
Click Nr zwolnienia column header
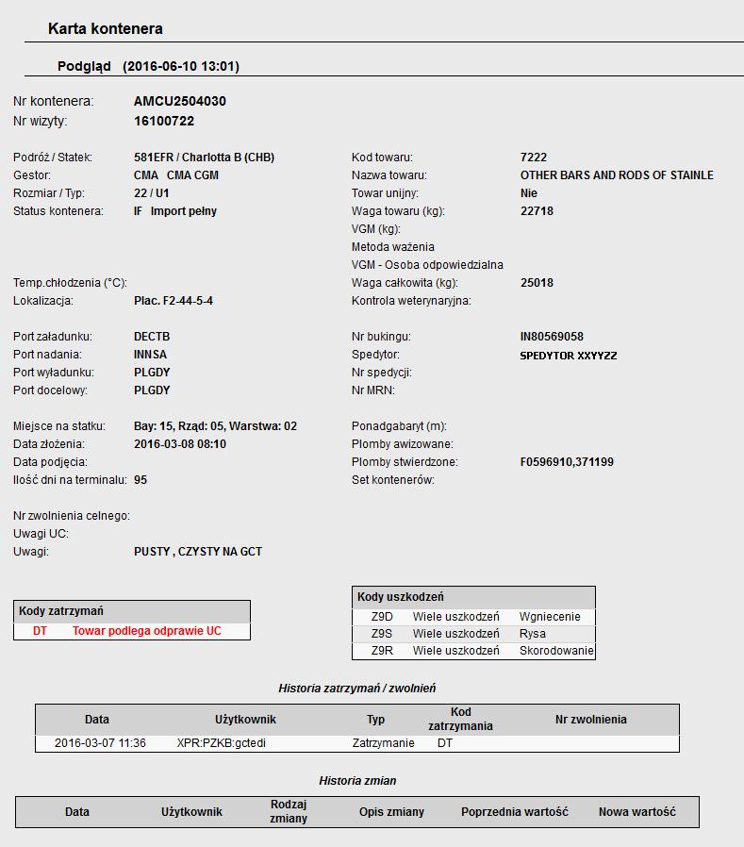click(590, 720)
